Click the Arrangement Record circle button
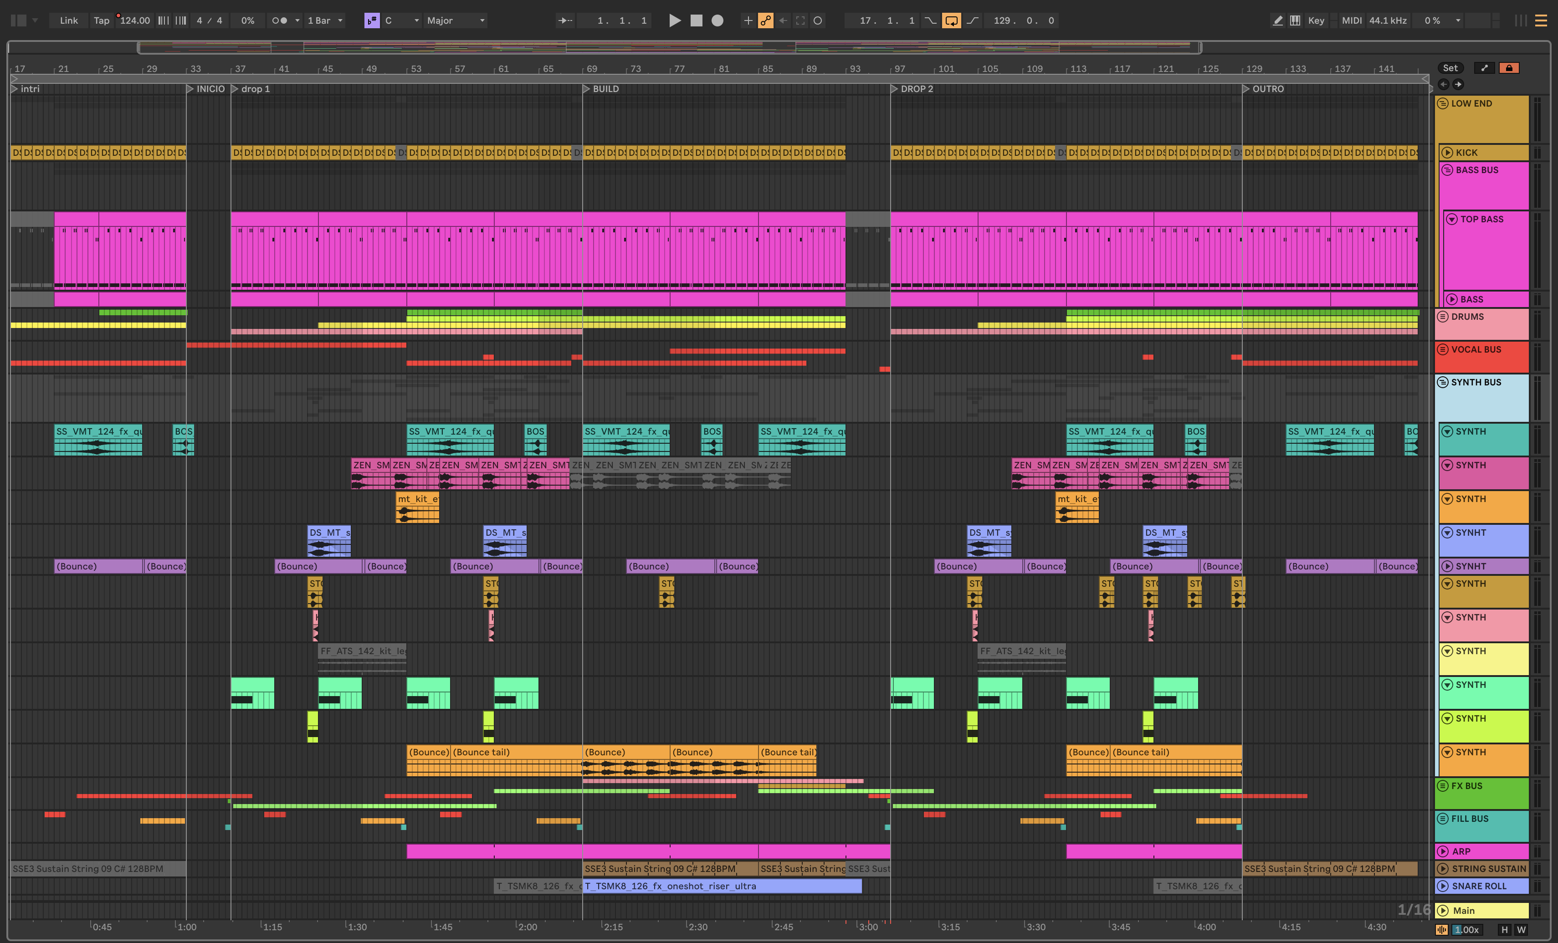Viewport: 1558px width, 943px height. [x=717, y=20]
